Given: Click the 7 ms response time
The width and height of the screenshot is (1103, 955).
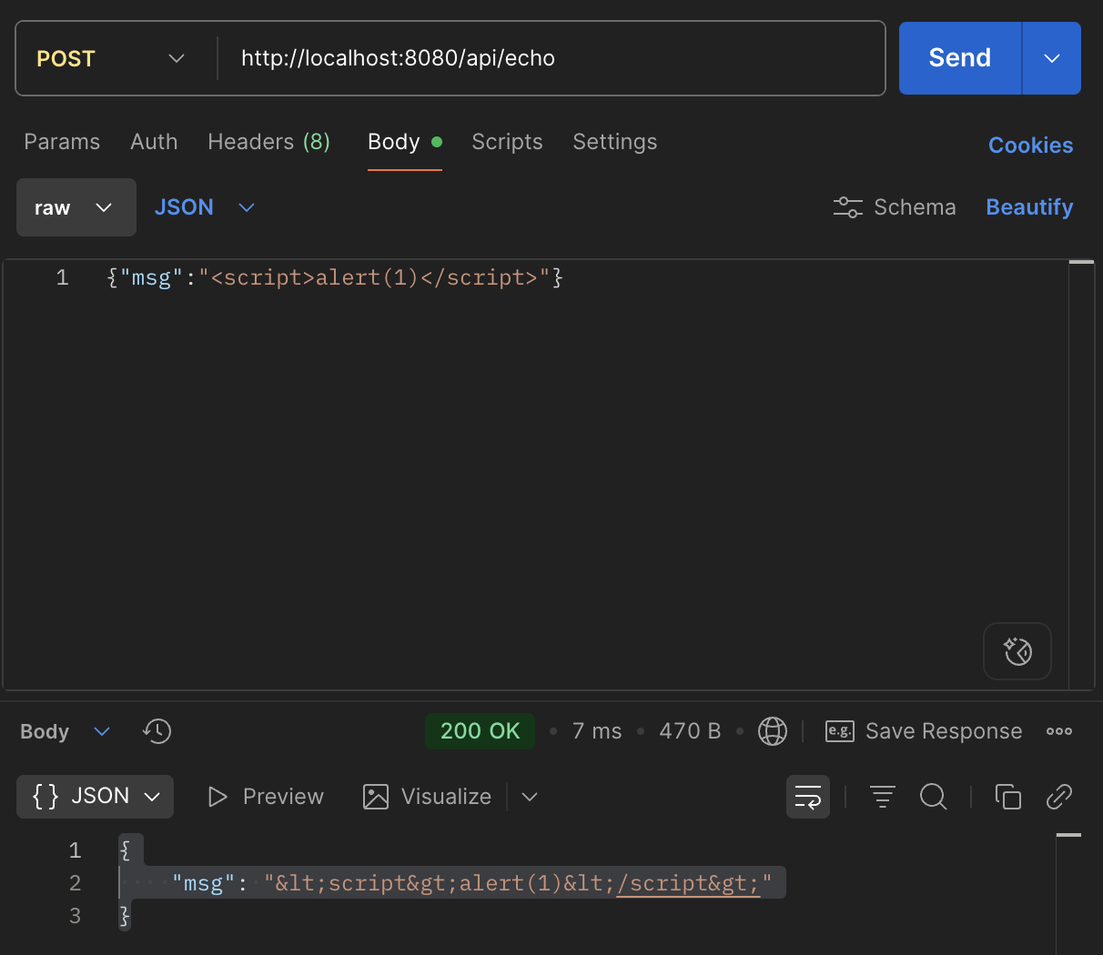Looking at the screenshot, I should tap(597, 731).
